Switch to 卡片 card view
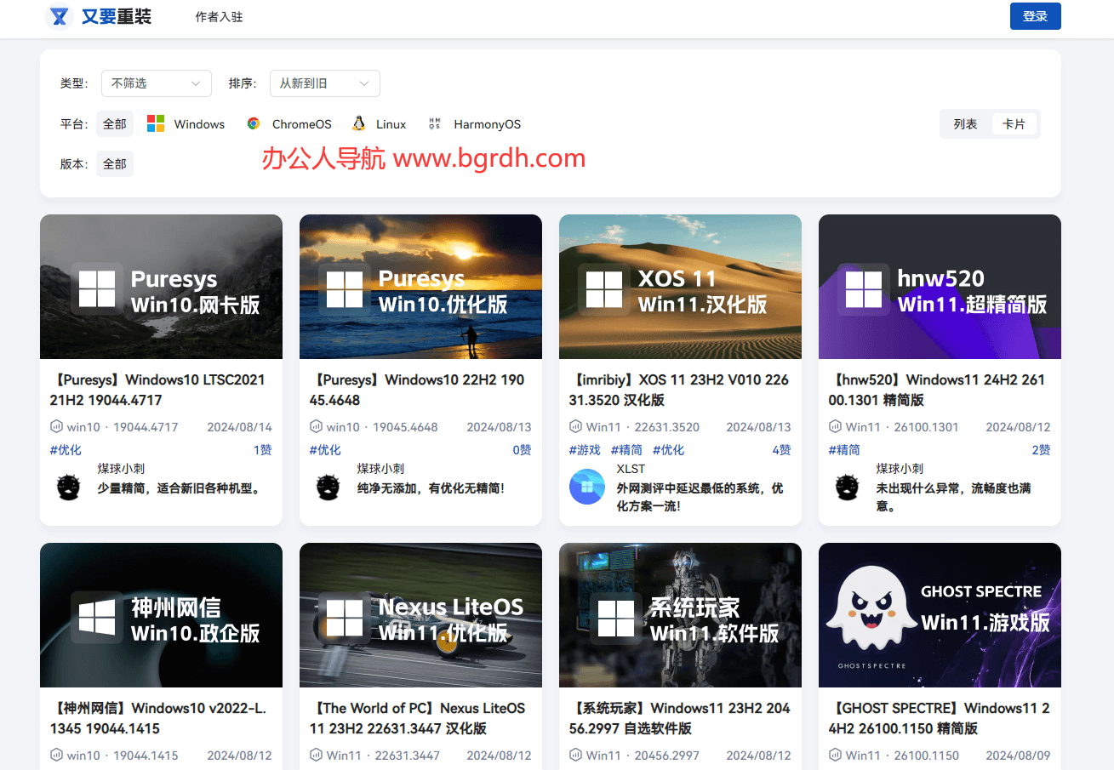Viewport: 1114px width, 770px height. (x=1014, y=124)
